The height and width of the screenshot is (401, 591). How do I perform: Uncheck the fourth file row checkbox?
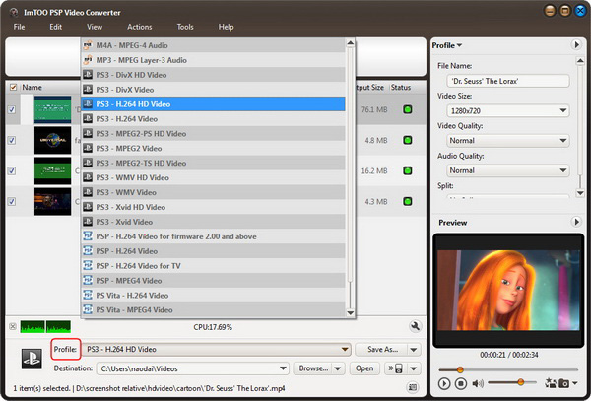(x=12, y=201)
